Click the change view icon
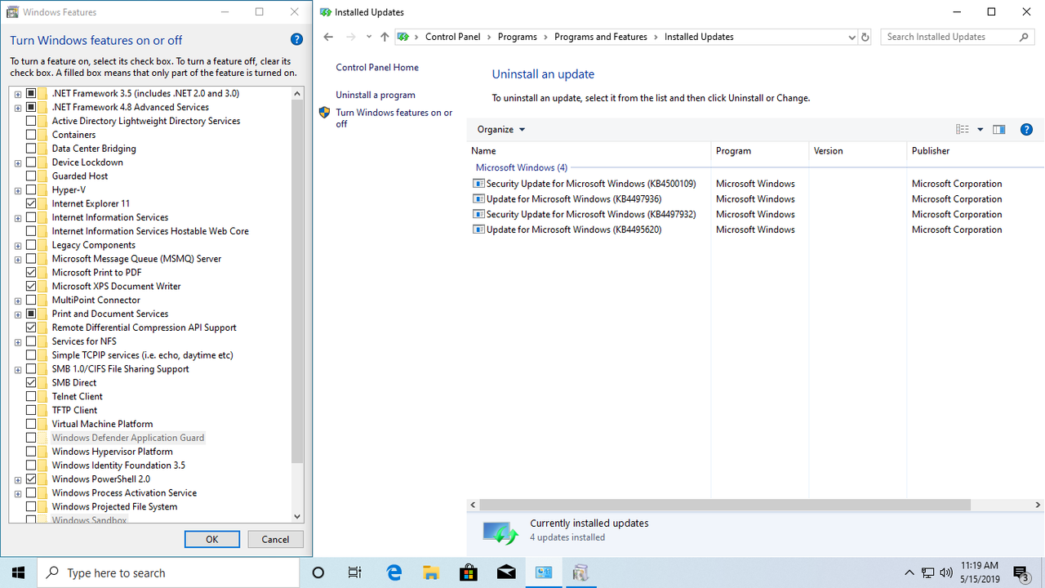Screen dimensions: 1045x588 pos(963,129)
